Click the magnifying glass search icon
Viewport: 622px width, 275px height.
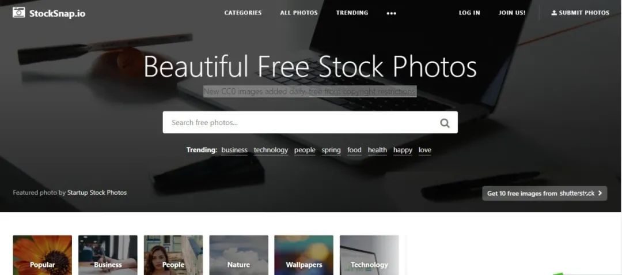coord(445,123)
